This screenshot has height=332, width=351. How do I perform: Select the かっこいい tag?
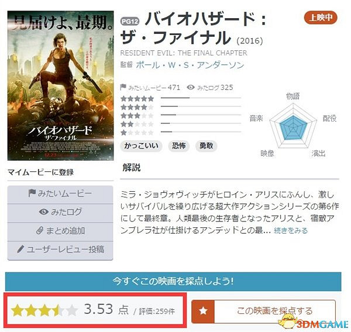pyautogui.click(x=141, y=146)
